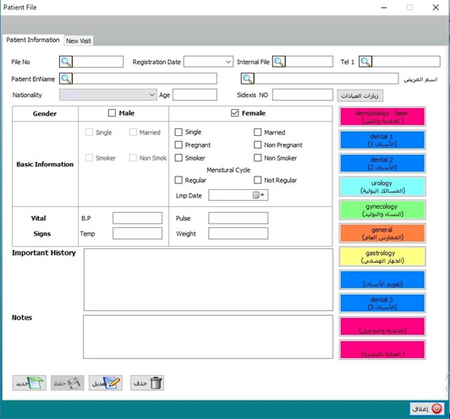Select the Patient Information tab

coord(33,40)
